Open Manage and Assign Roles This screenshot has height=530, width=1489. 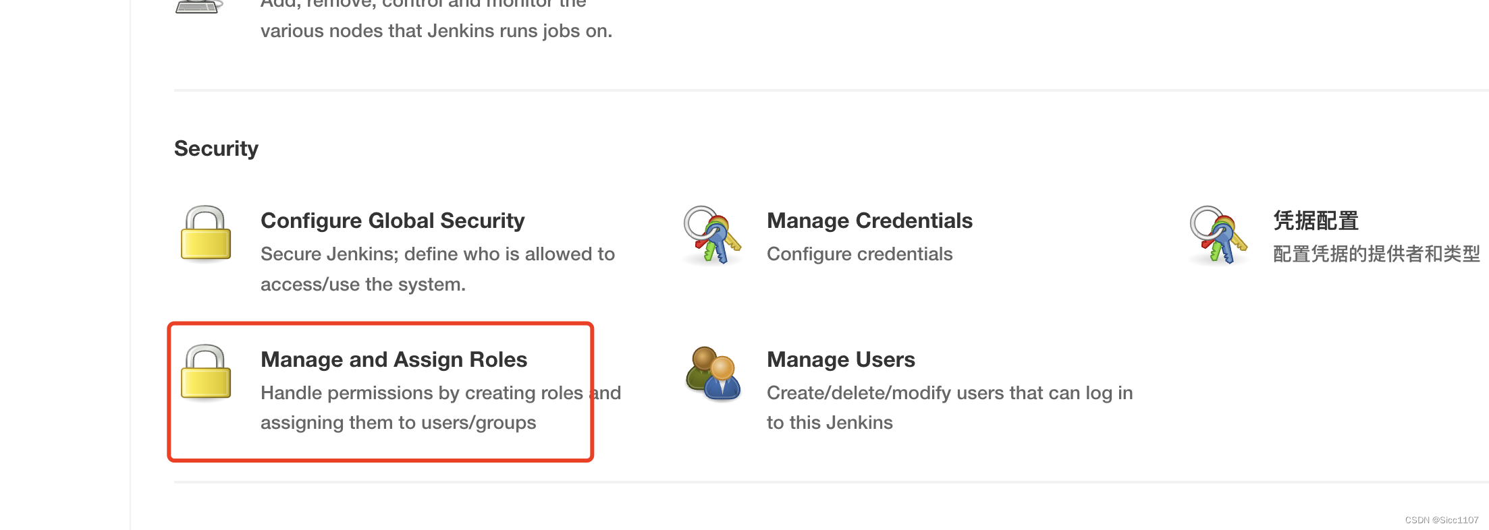394,359
